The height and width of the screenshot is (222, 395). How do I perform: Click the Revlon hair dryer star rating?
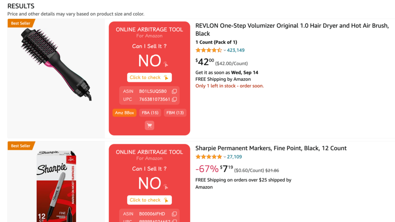[x=208, y=50]
